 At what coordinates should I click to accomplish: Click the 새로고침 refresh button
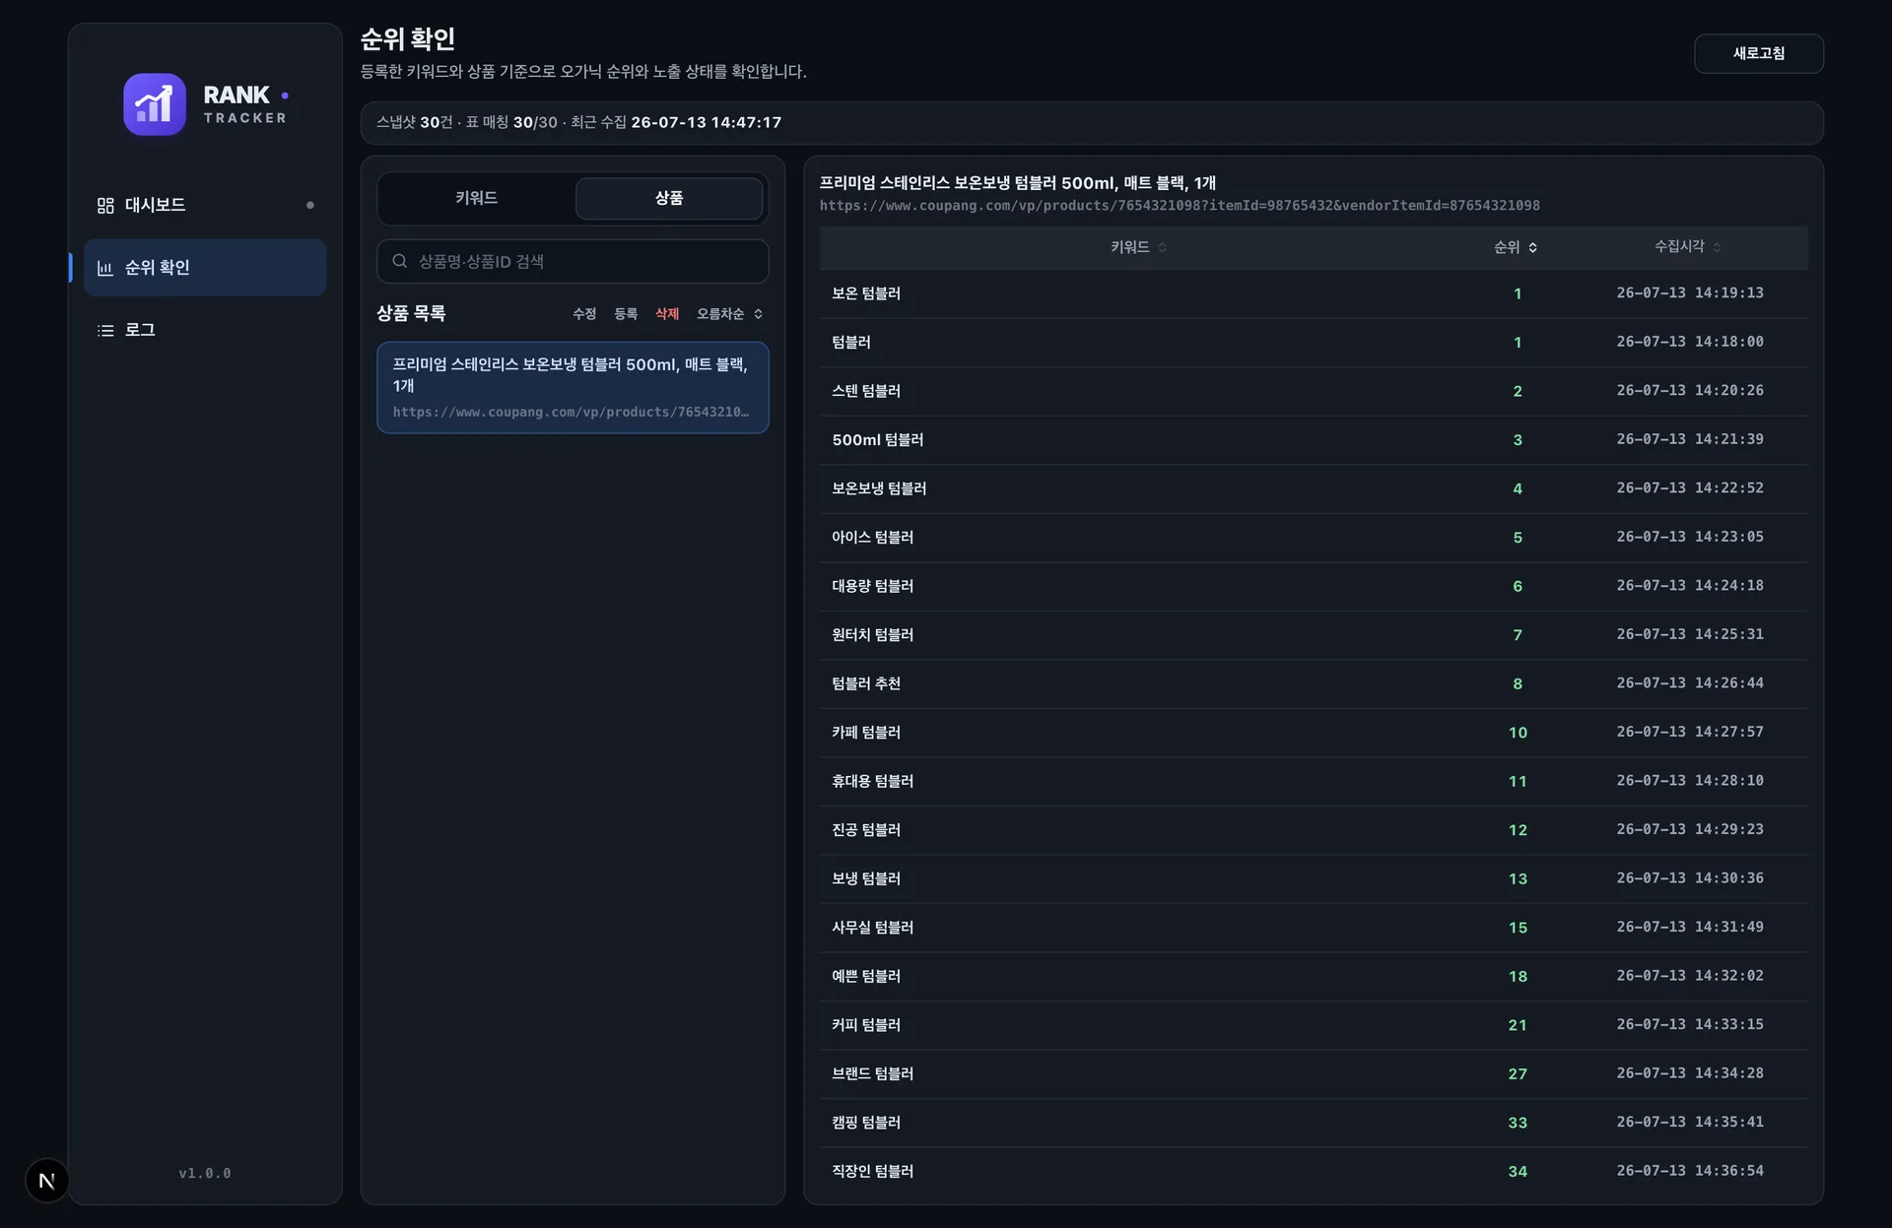click(1758, 53)
